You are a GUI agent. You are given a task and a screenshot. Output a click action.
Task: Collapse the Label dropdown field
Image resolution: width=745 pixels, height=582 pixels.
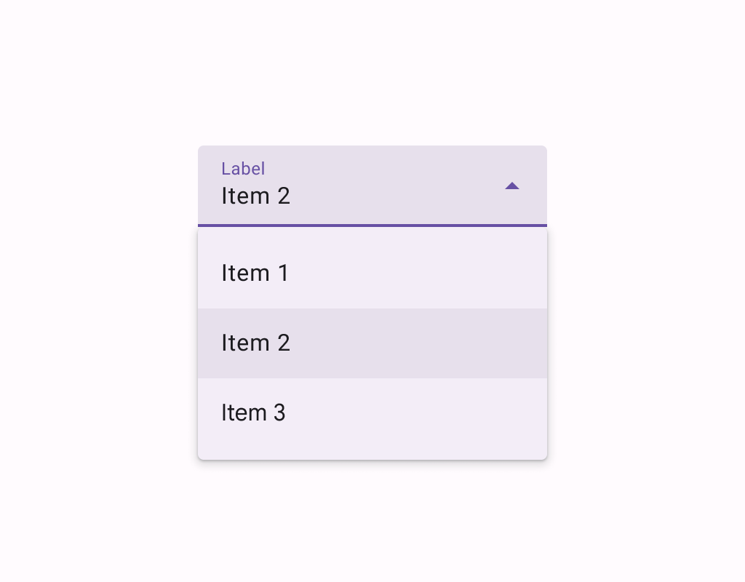click(372, 186)
